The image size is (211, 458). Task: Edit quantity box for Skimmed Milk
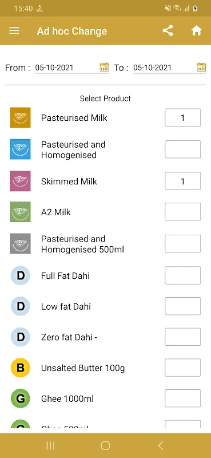pos(182,181)
